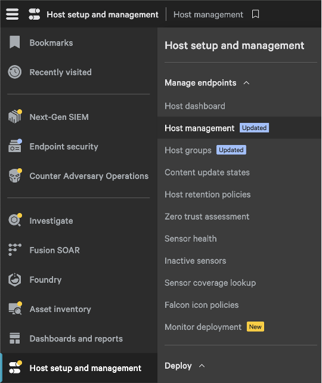322x383 pixels.
Task: Open Sensor coverage lookup
Action: pos(210,283)
